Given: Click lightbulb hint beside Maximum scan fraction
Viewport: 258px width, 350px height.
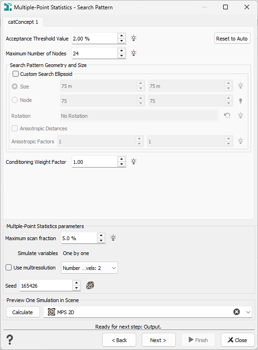Looking at the screenshot, I should (x=113, y=238).
